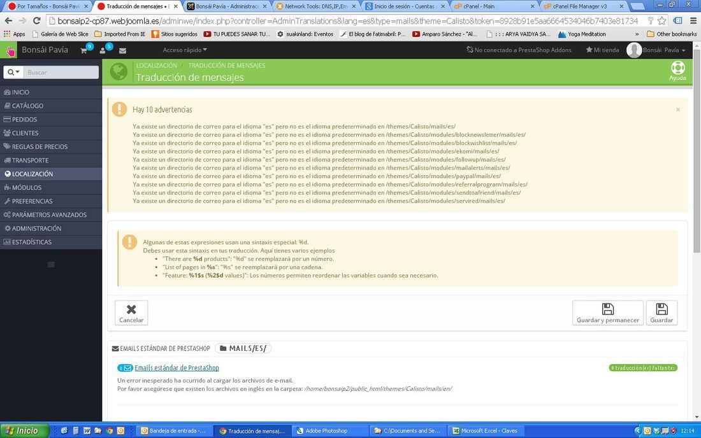Open the Sitios sugeridos bookmark
The image size is (701, 438).
pyautogui.click(x=175, y=34)
